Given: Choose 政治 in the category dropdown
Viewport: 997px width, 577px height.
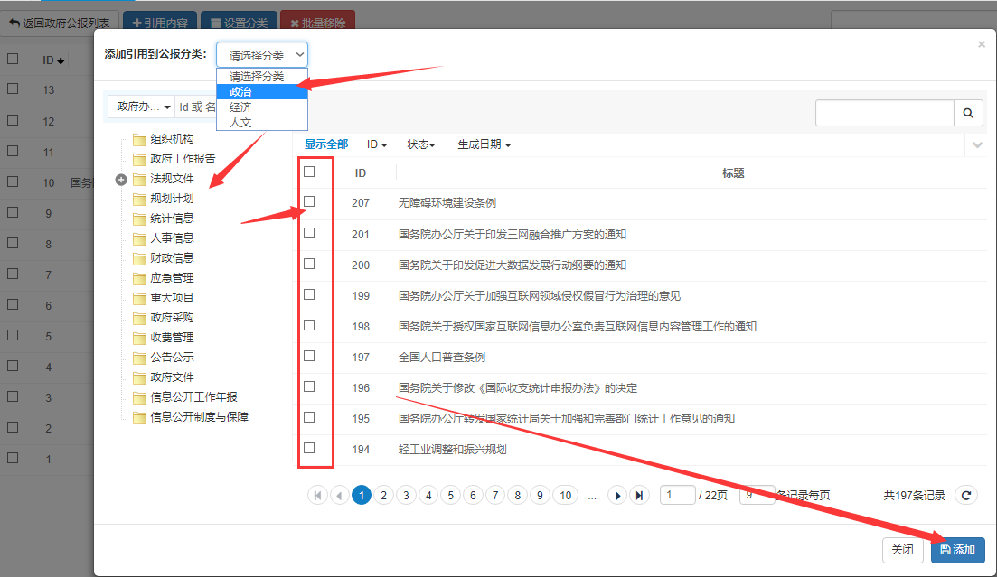Looking at the screenshot, I should pyautogui.click(x=240, y=92).
